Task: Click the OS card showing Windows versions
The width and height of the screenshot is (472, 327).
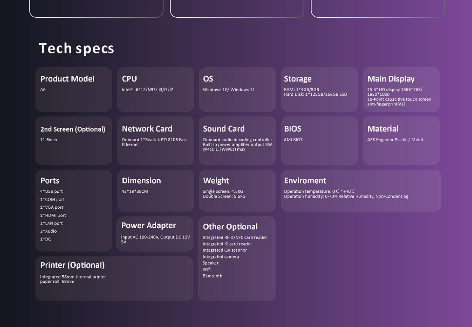Action: click(237, 89)
